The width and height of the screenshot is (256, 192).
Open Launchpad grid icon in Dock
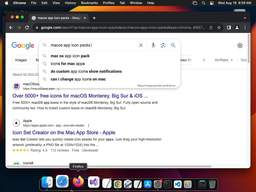(187, 184)
